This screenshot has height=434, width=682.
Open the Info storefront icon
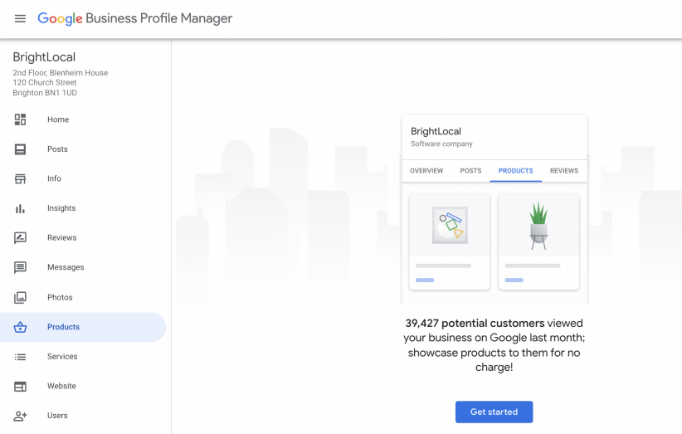pos(20,178)
